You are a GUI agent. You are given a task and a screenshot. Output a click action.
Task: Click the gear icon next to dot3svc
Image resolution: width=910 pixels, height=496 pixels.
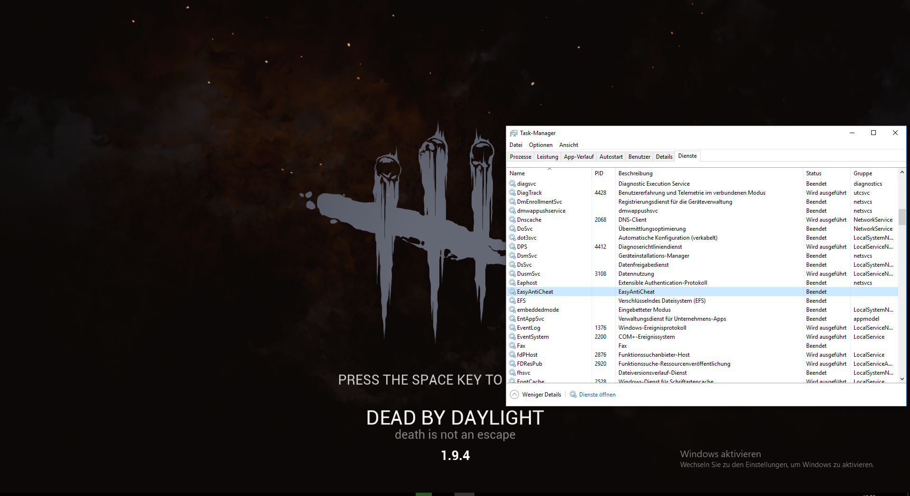[512, 237]
